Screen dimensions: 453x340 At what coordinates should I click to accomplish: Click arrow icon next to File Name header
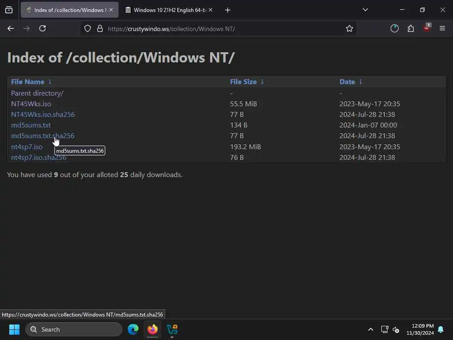(50, 82)
